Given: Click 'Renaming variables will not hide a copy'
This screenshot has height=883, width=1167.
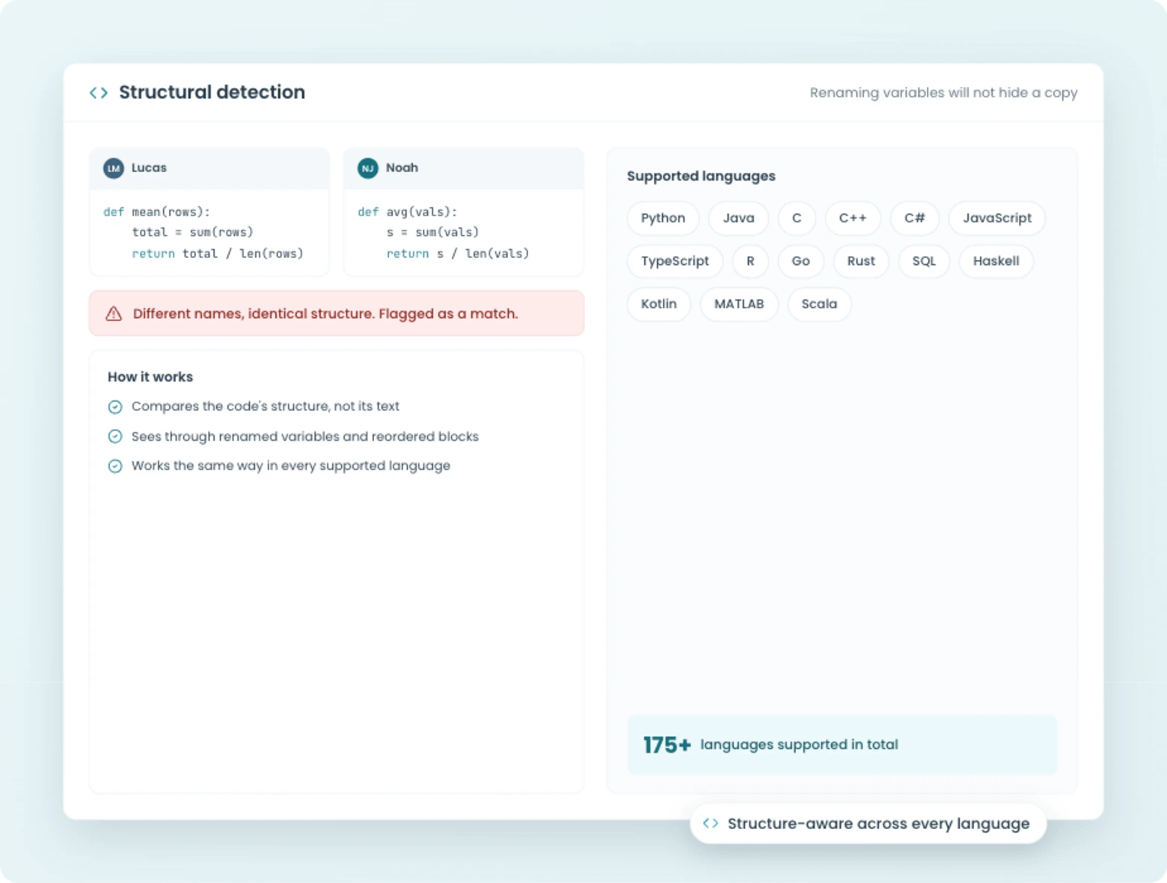Looking at the screenshot, I should [943, 93].
